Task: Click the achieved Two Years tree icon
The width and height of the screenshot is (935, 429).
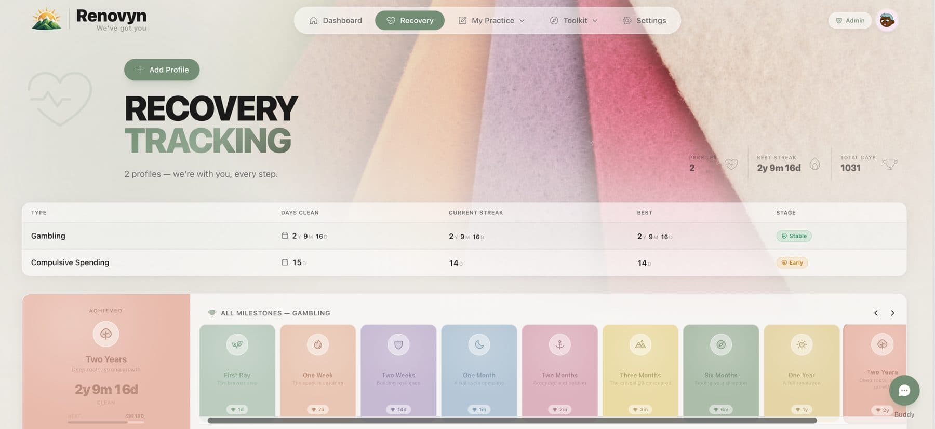Action: coord(106,334)
